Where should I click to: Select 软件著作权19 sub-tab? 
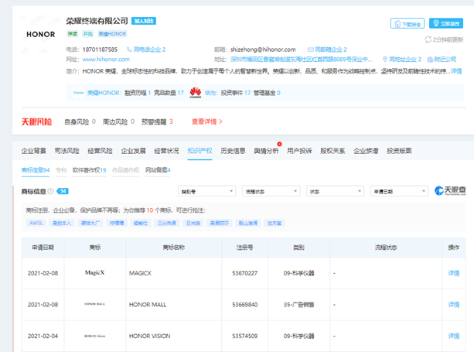coord(89,170)
